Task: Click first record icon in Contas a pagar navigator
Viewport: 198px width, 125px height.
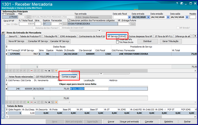Action: [7, 102]
